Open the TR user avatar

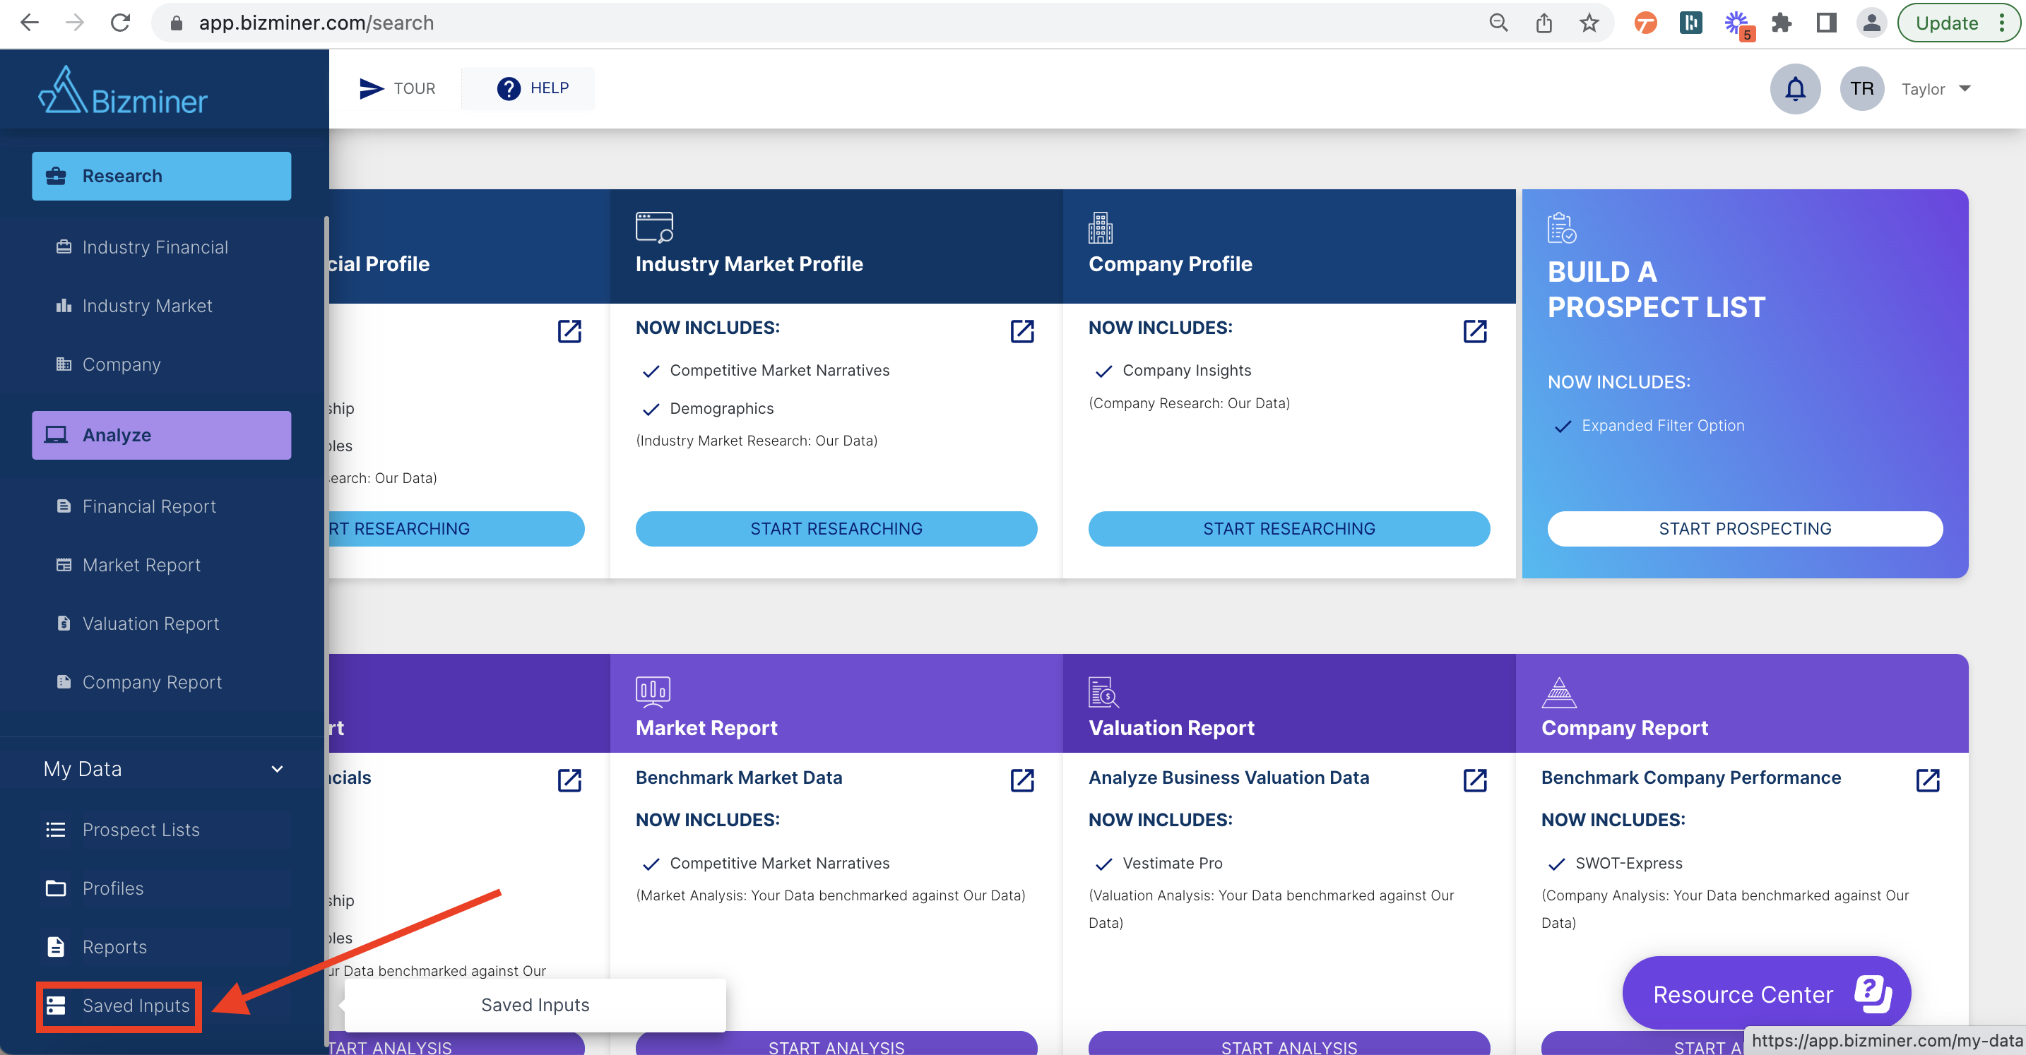tap(1861, 89)
